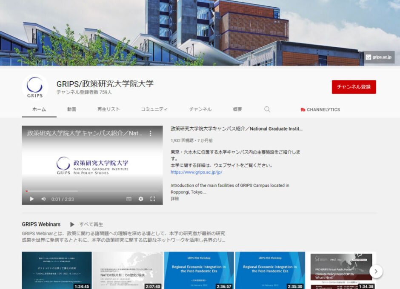
Task: Open the https://www.grips.ac.jp/jp/ link
Action: point(196,172)
